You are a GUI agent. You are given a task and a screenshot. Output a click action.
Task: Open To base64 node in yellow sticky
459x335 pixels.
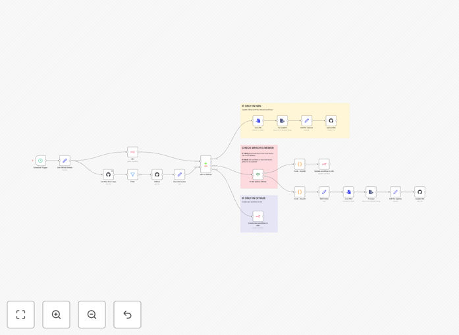pos(283,120)
